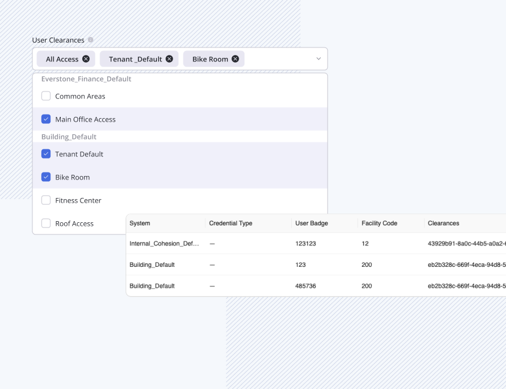
Task: Remove the Tenant_Default chip
Action: [170, 58]
